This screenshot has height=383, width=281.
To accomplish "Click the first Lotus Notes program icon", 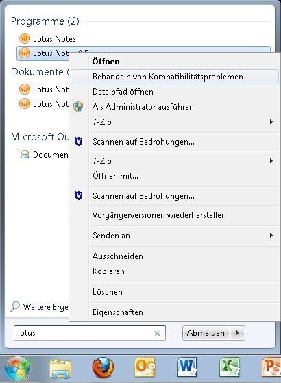I will click(x=25, y=38).
